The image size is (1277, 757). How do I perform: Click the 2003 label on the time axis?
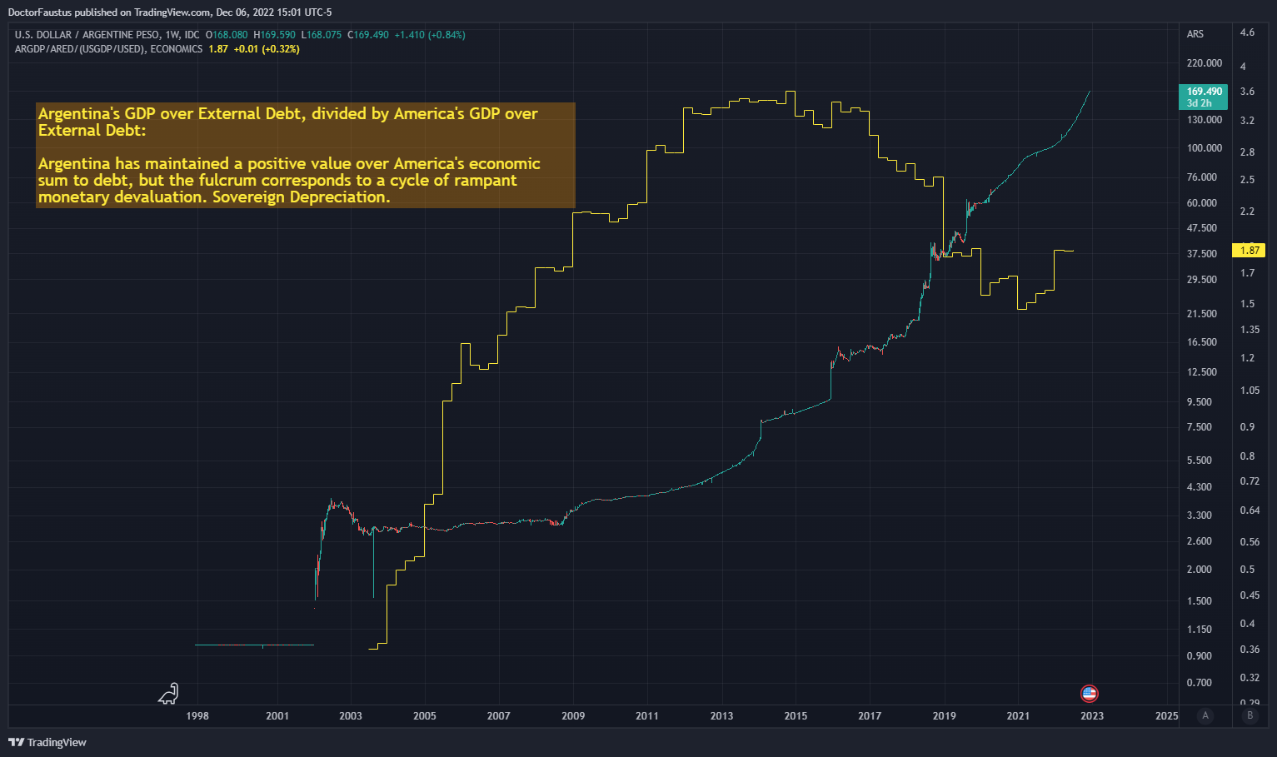click(351, 715)
